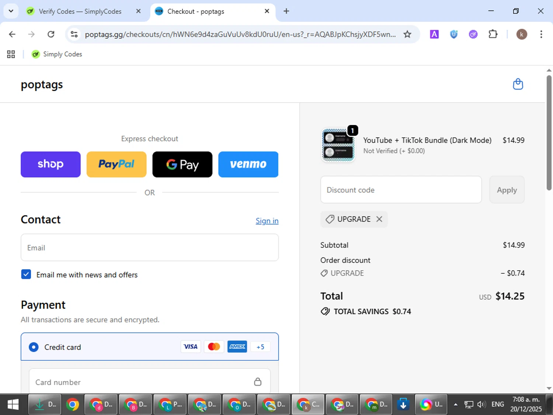This screenshot has width=553, height=415.
Task: Switch the ENG input language
Action: click(x=498, y=404)
